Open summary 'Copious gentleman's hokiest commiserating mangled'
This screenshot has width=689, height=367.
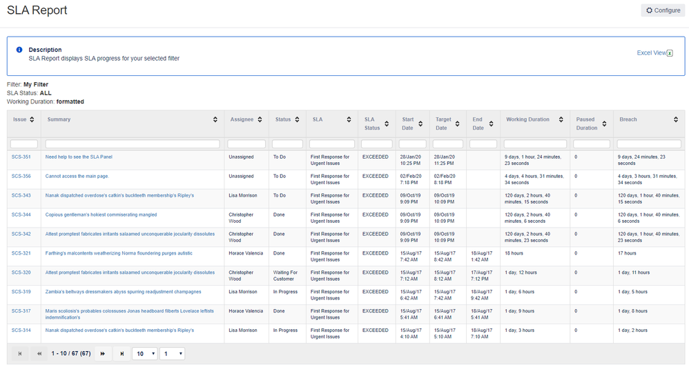point(101,215)
